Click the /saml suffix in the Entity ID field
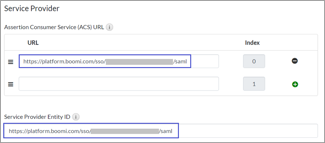 coord(166,131)
